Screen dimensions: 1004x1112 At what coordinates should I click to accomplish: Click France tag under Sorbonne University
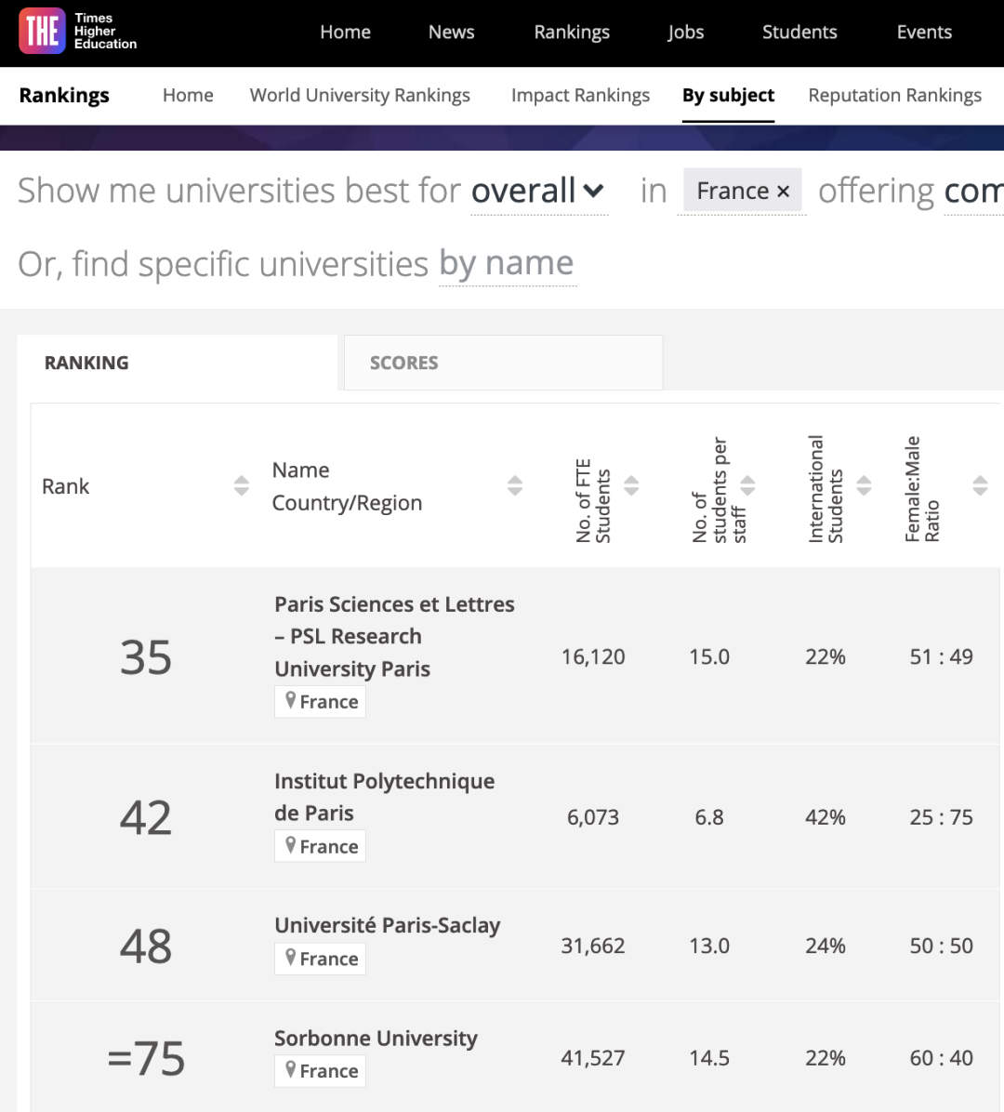click(321, 1070)
